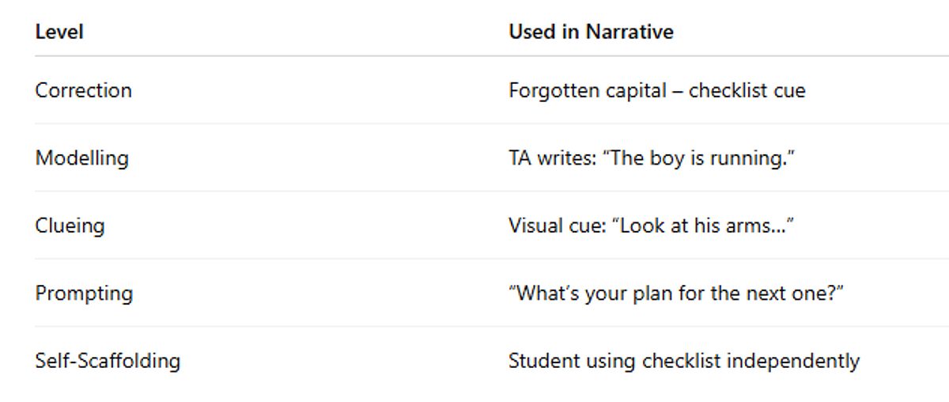949x402 pixels.
Task: Click Student using checklist independently text
Action: pyautogui.click(x=683, y=361)
